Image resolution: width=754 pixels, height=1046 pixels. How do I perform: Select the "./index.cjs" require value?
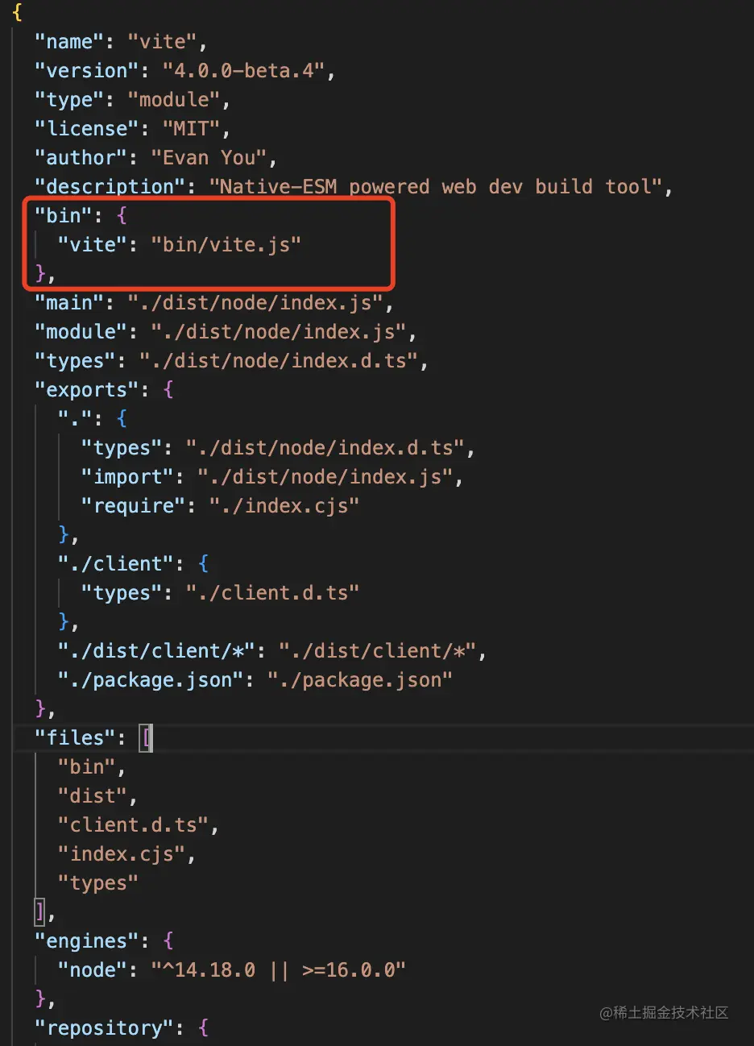click(284, 506)
